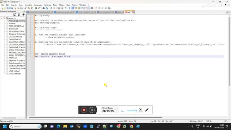231x130 pixels.
Task: Click the Close toolbar icon
Action: click(x=15, y=8)
